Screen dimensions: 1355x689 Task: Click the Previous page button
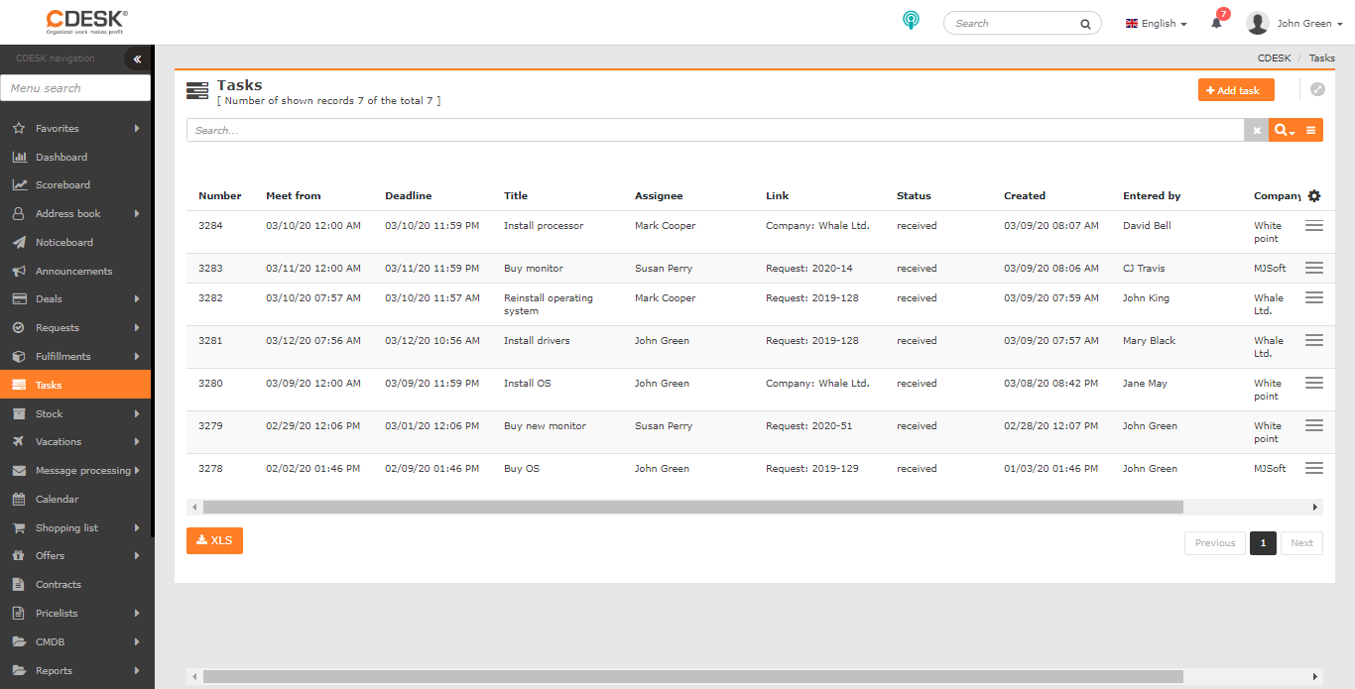(x=1215, y=542)
